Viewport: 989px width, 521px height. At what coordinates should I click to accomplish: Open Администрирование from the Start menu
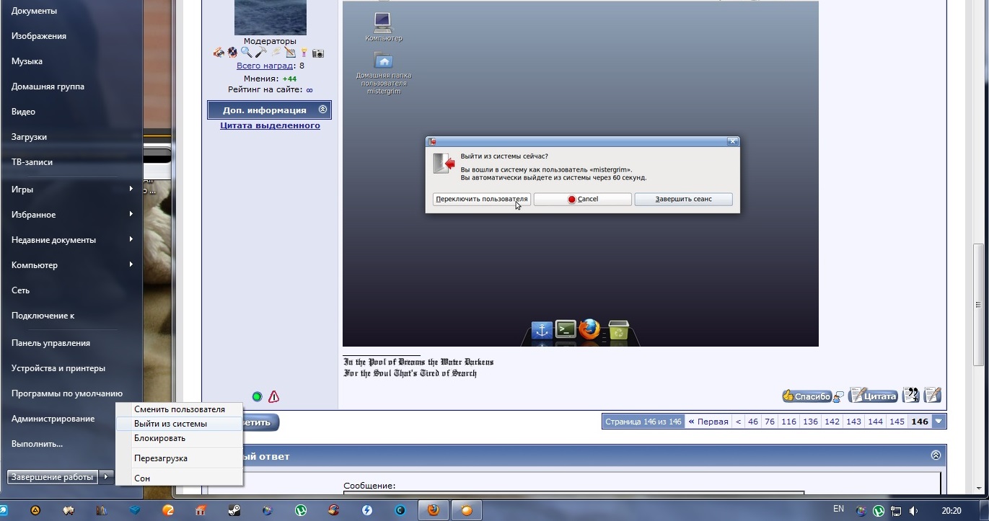click(53, 419)
